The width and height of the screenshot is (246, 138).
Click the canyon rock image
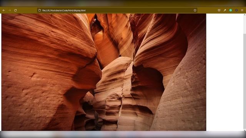[104, 72]
